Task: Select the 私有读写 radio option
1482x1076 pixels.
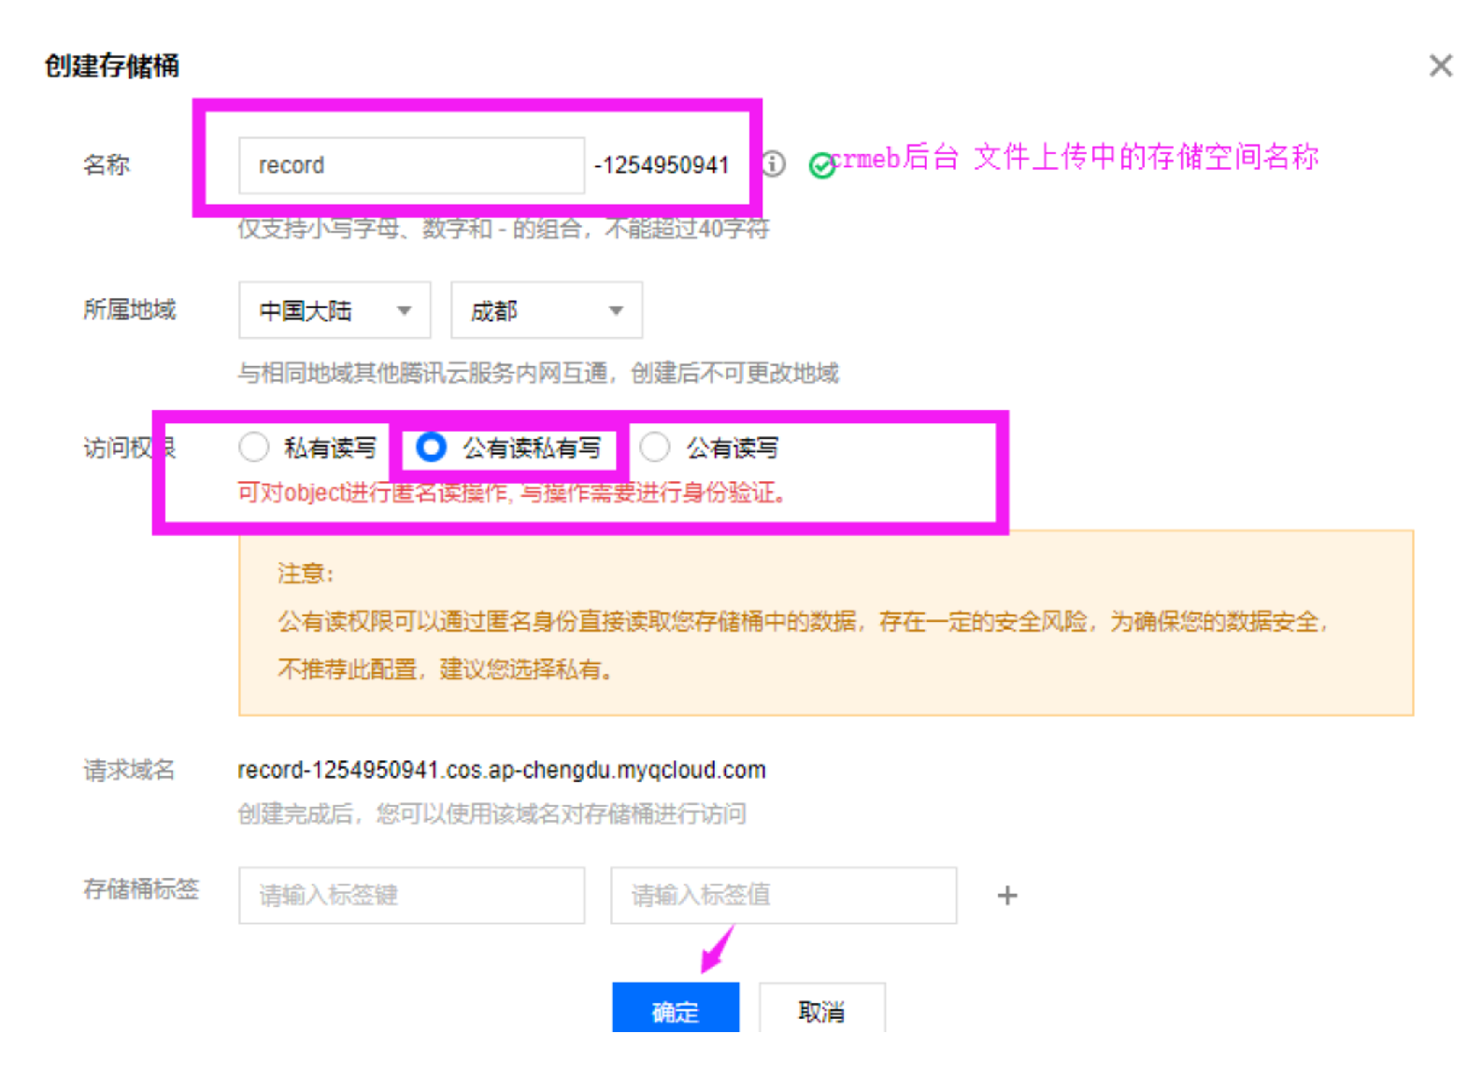Action: (253, 447)
